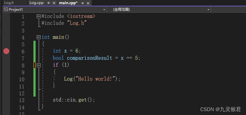This screenshot has width=246, height=115.
Task: Click the bool keyword on line 7
Action: coord(58,58)
